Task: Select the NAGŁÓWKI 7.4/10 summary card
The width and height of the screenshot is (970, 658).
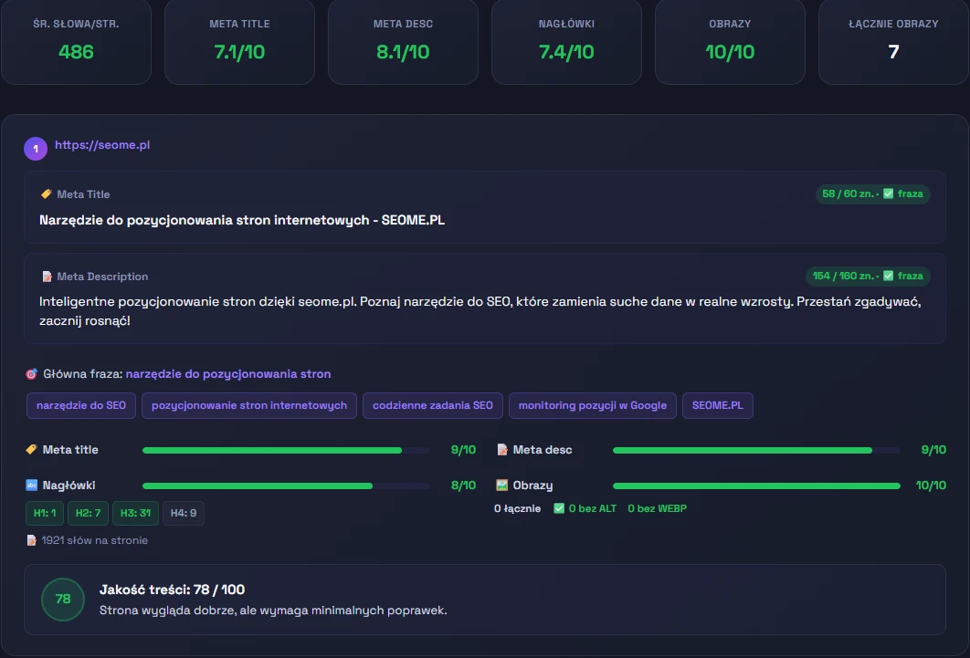Action: coord(566,41)
